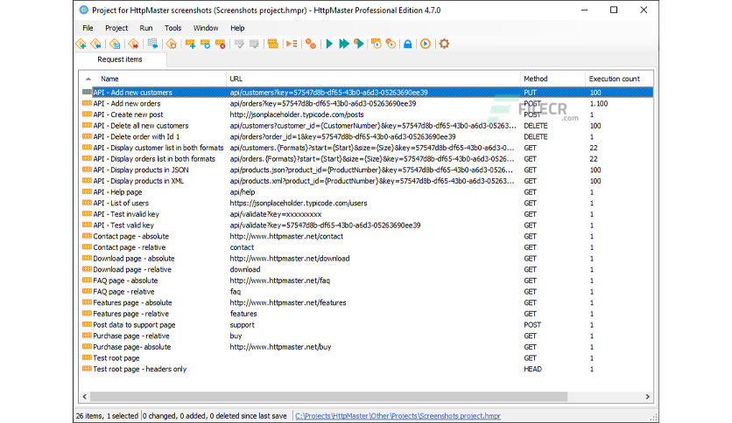Click the new project icon with green plus
This screenshot has height=423, width=732.
(81, 44)
